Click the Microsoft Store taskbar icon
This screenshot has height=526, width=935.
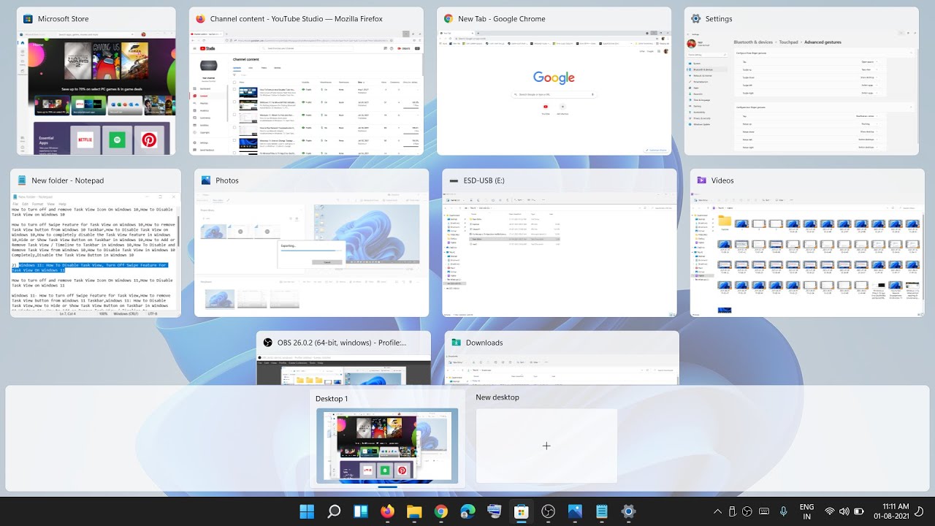(x=522, y=511)
